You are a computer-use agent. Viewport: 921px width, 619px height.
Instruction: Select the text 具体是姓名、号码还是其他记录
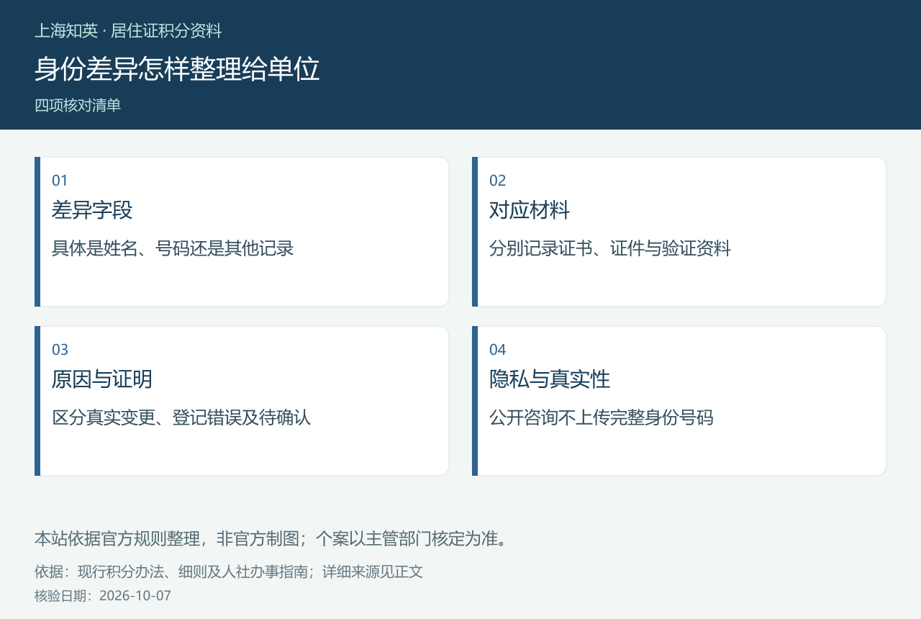tap(173, 249)
